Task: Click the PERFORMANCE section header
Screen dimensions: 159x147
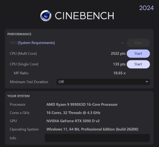Action: coord(19,34)
